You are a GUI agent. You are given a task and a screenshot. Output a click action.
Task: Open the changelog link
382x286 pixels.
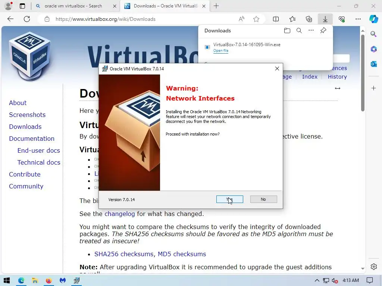click(120, 214)
